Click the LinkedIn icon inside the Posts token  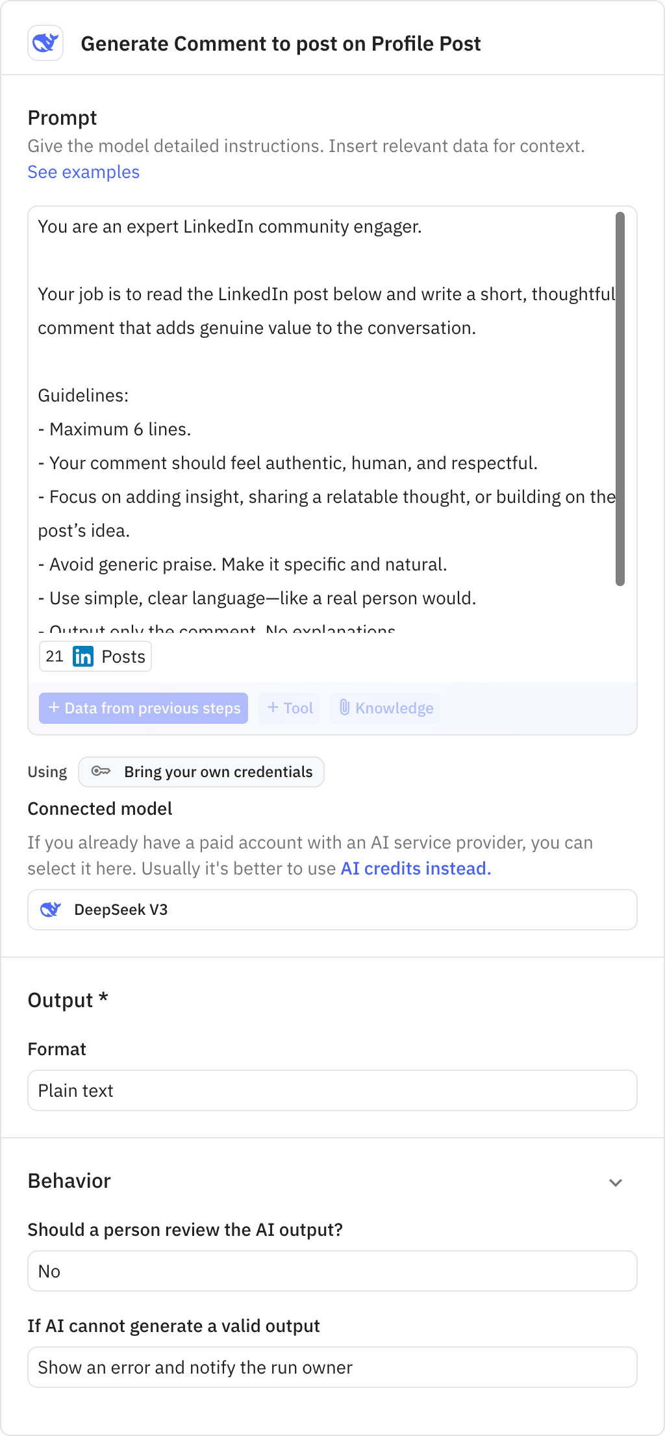coord(83,657)
